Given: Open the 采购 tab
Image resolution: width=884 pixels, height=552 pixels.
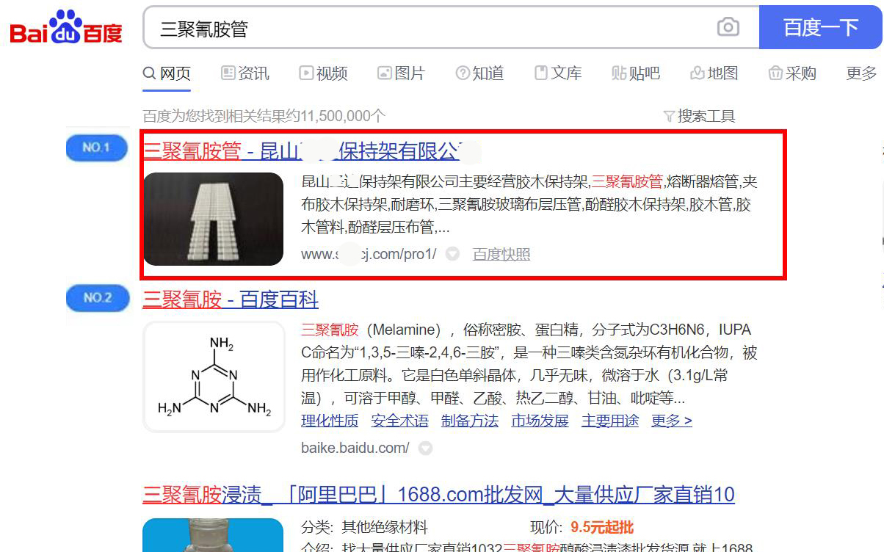Looking at the screenshot, I should click(x=792, y=73).
